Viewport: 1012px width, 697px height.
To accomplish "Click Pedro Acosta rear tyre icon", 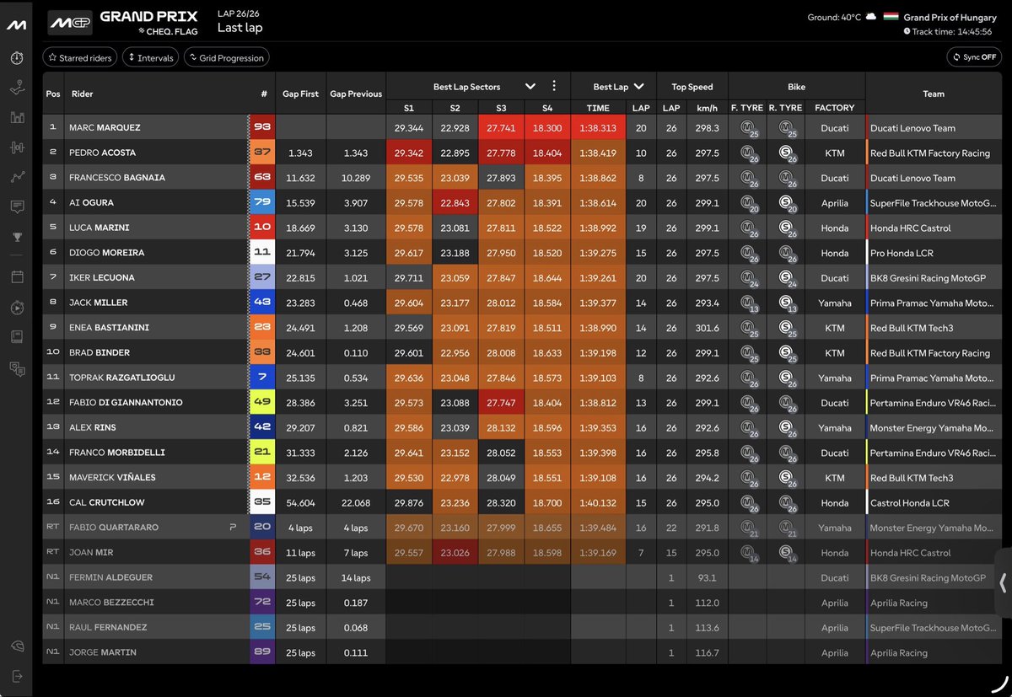I will click(788, 153).
